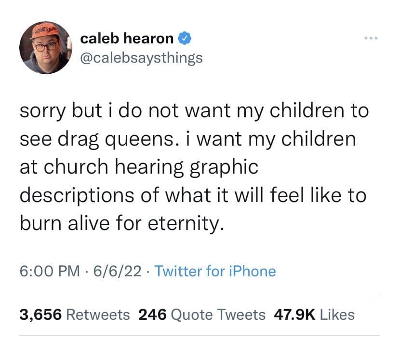View the Retweets list label
The image size is (399, 340).
pos(98,315)
